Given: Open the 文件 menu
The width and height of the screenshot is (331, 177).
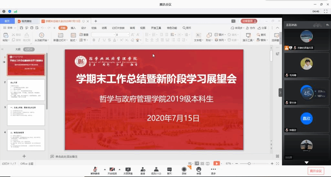Looking at the screenshot, I should pos(9,28).
